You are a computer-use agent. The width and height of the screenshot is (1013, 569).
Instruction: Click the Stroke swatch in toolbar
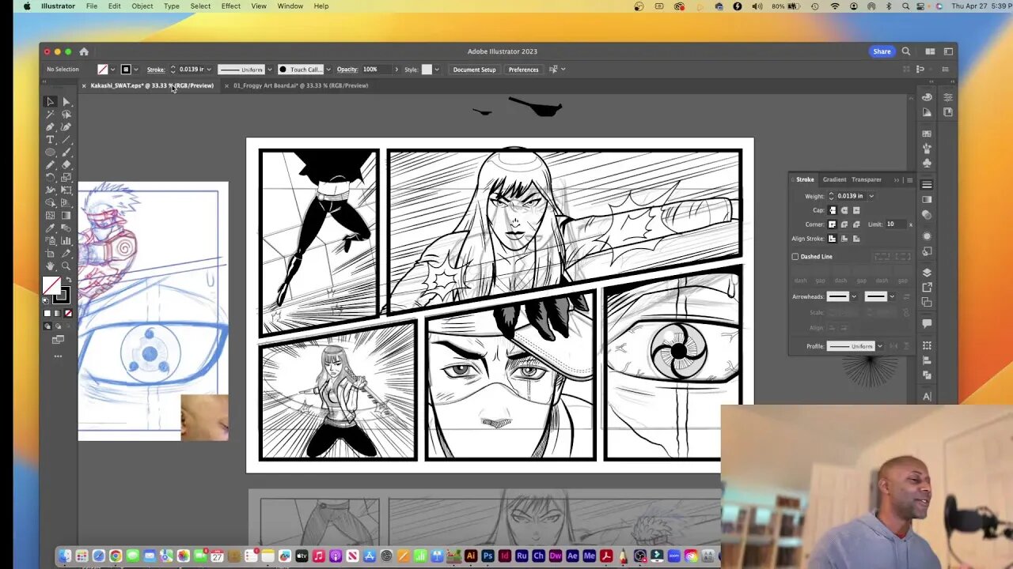pyautogui.click(x=63, y=294)
